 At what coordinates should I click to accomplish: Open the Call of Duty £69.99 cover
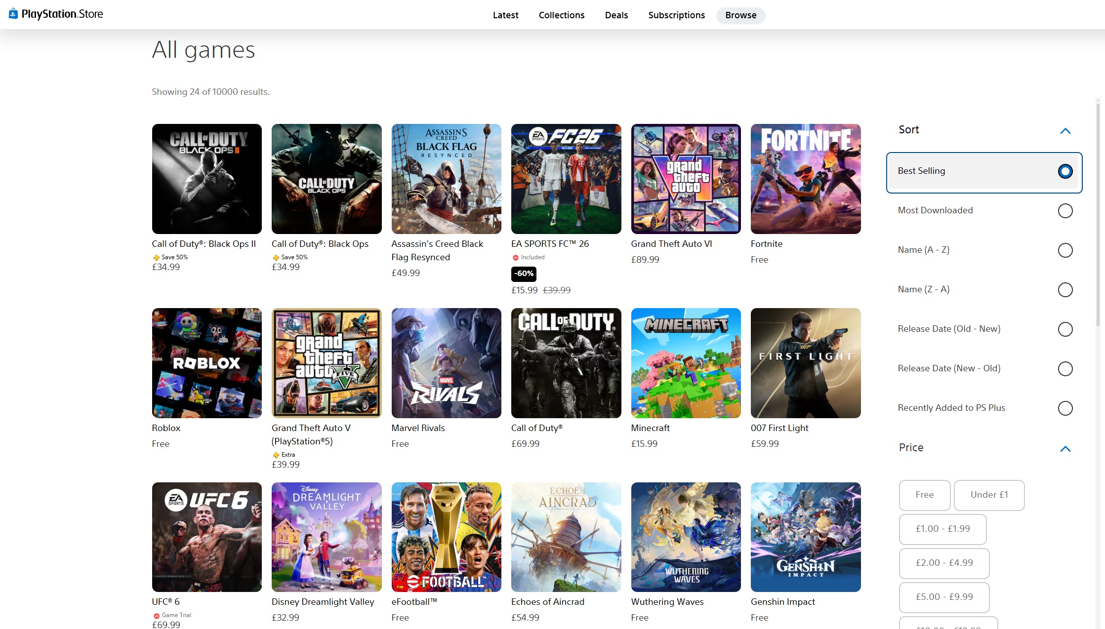(566, 363)
